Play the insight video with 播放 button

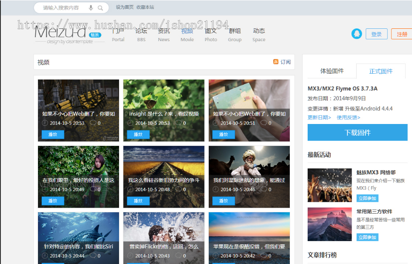click(138, 135)
